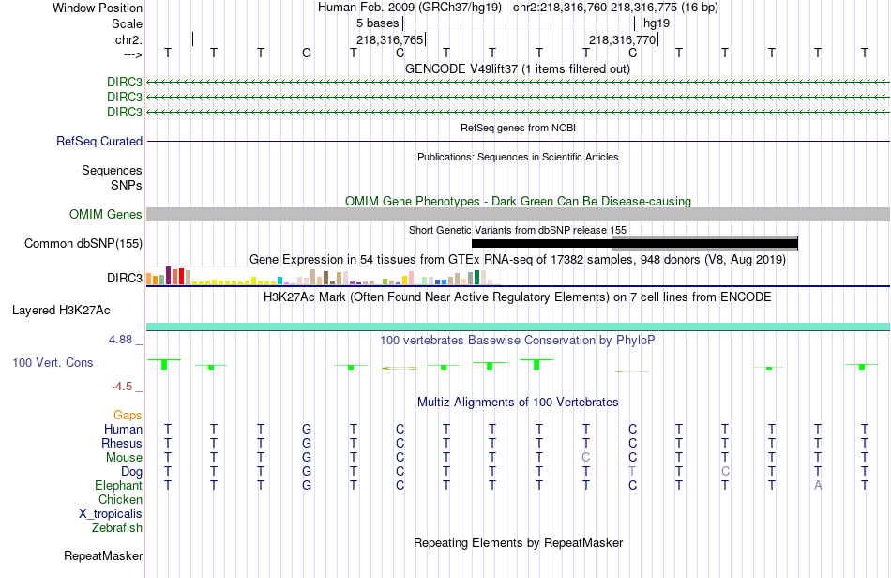Open the OMIM Genes track label

[106, 214]
